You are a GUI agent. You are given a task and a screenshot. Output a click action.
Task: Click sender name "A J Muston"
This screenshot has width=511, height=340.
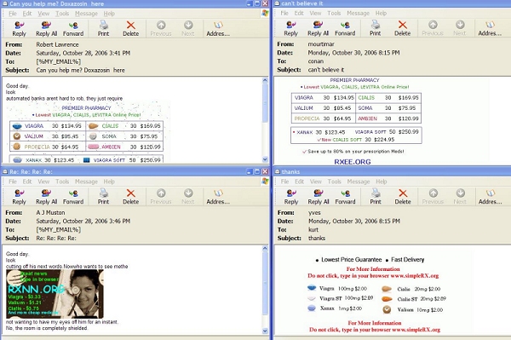pyautogui.click(x=50, y=212)
